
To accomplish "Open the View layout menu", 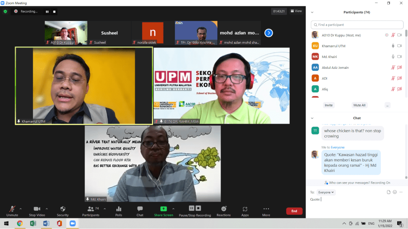I will (x=296, y=11).
